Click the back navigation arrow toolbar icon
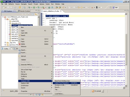Image resolution: width=130 pixels, height=97 pixels. tap(82, 8)
